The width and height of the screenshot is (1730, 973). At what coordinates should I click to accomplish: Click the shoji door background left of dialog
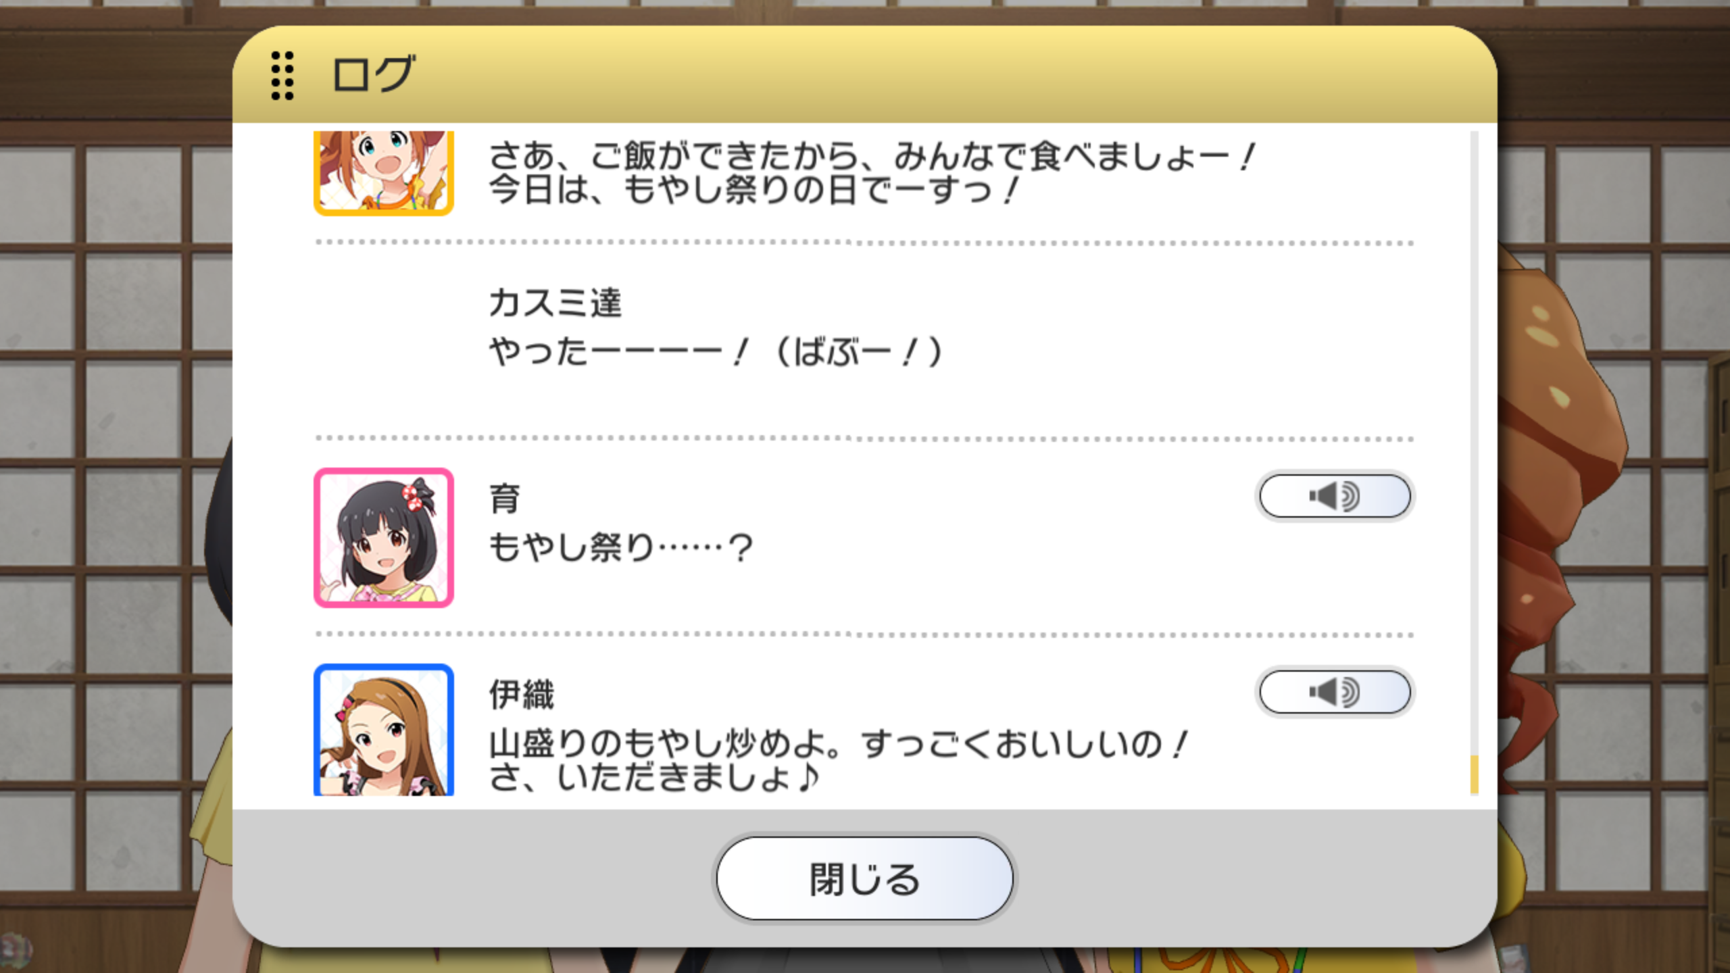pyautogui.click(x=115, y=473)
